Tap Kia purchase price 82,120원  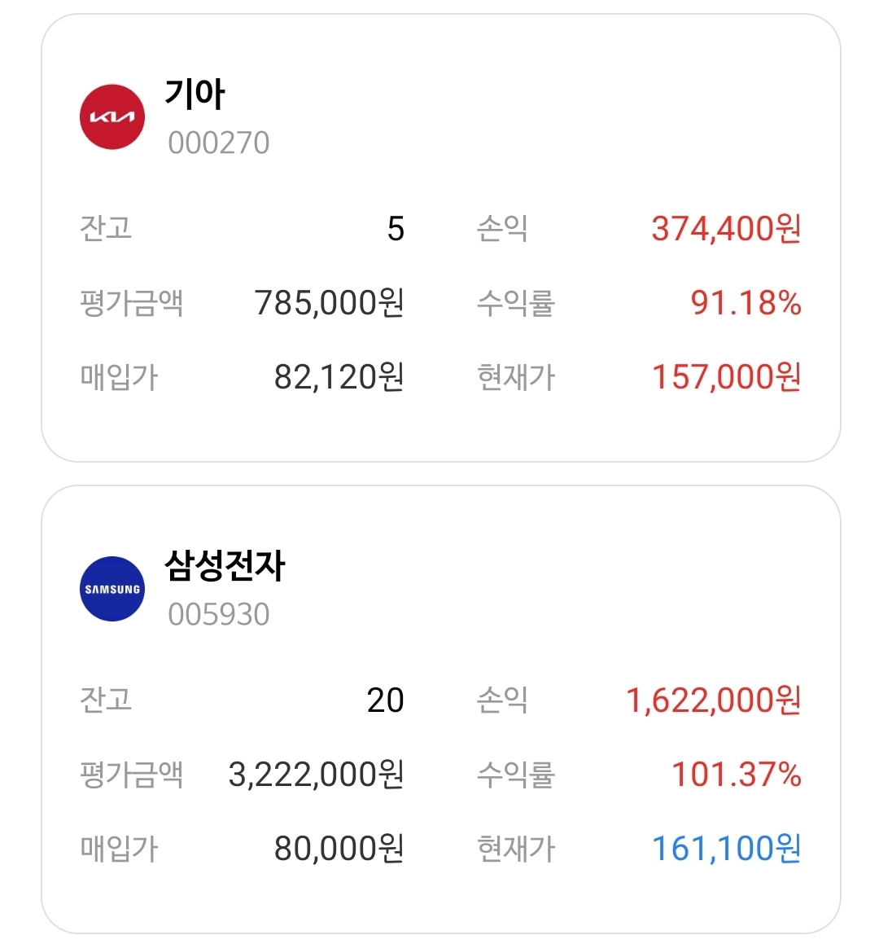click(x=339, y=377)
